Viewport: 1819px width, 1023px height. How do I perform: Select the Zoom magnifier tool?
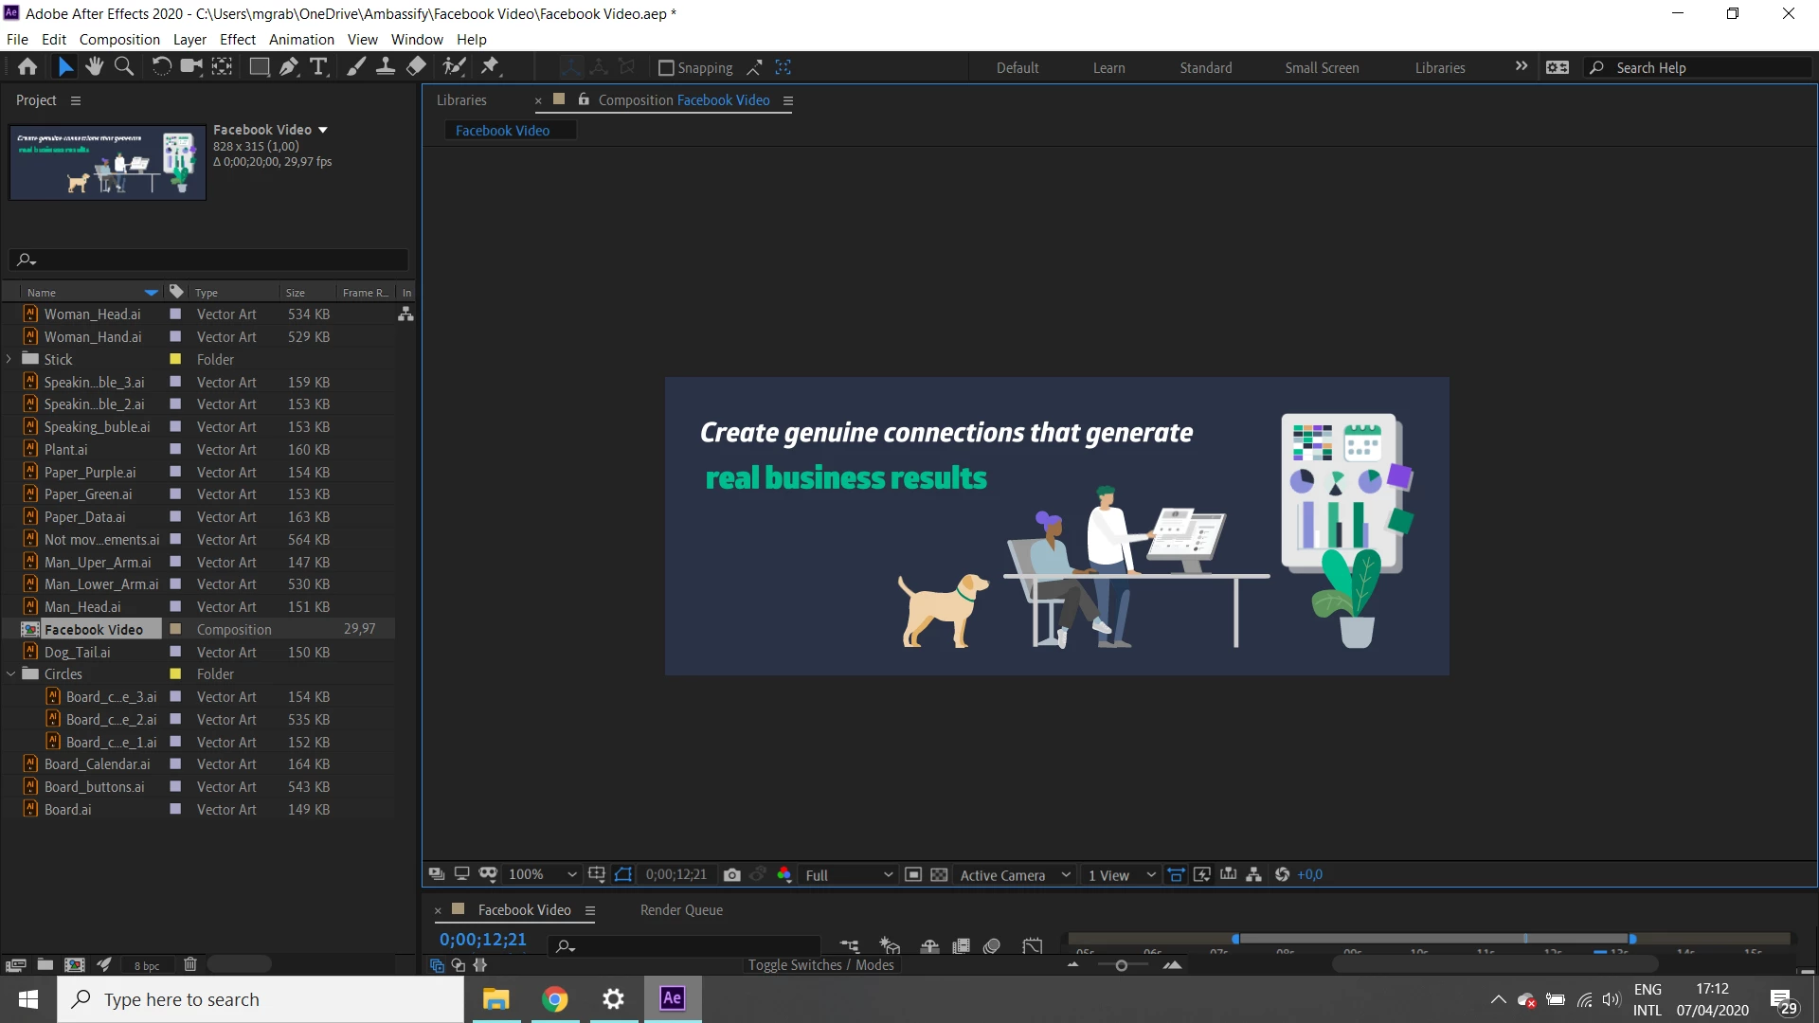(123, 66)
